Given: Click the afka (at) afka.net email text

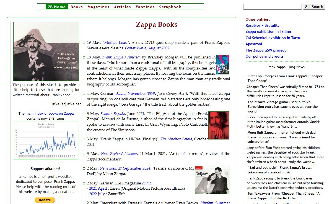Looking at the screenshot, I should (66, 104).
